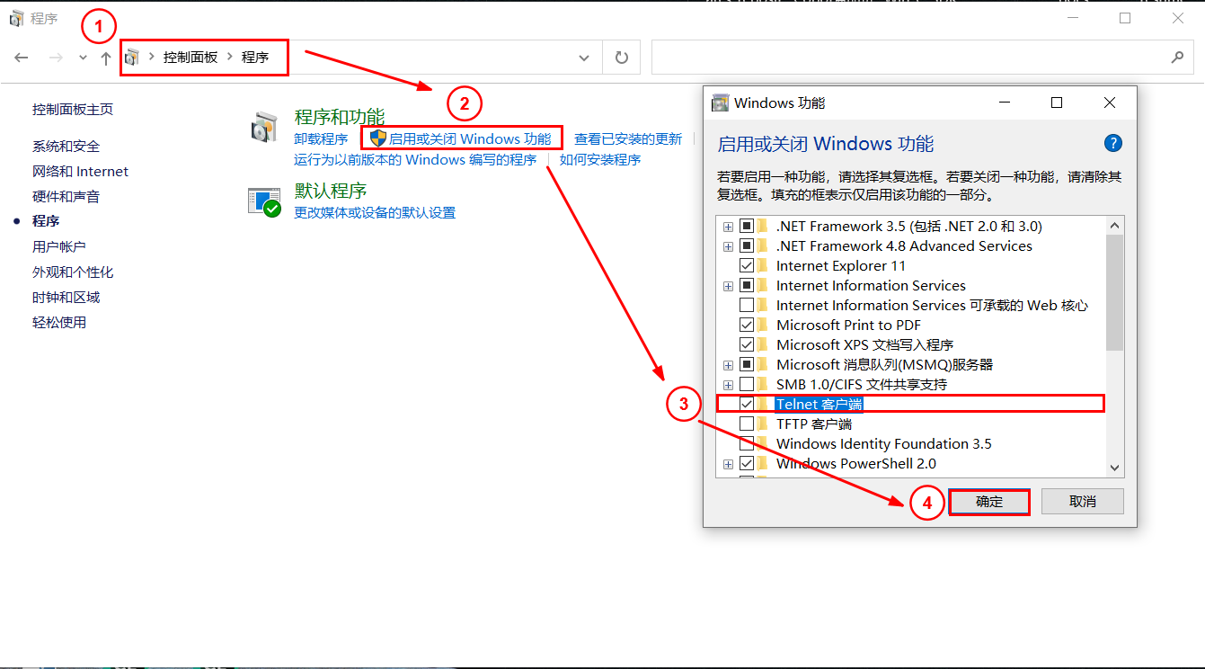Screen dimensions: 1205x669
Task: Click the Windows 功能 dialog title icon
Action: [x=720, y=103]
